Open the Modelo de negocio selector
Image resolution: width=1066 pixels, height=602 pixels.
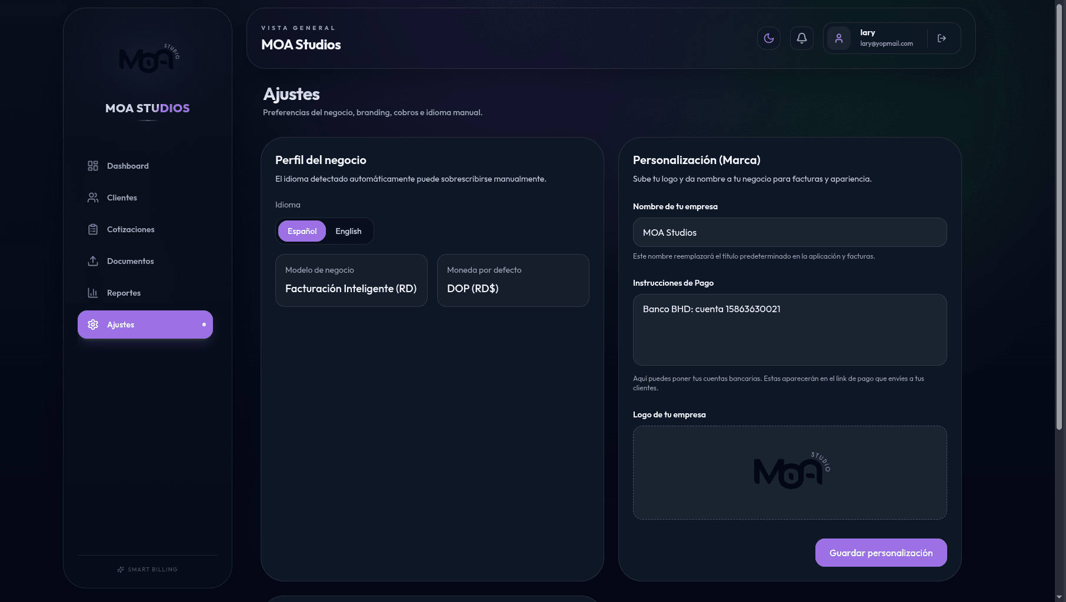point(351,280)
